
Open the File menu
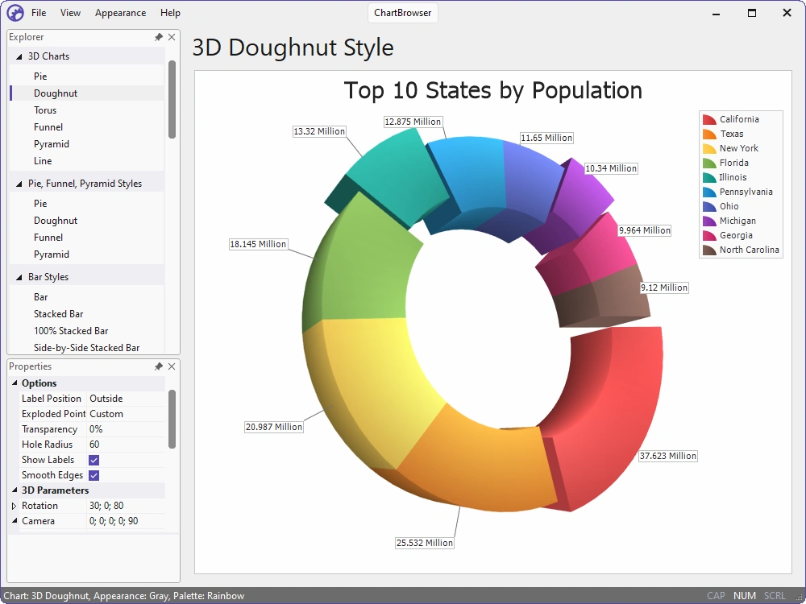39,13
